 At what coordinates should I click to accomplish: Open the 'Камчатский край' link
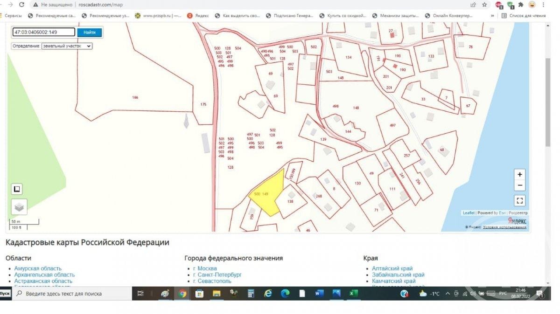click(x=393, y=281)
